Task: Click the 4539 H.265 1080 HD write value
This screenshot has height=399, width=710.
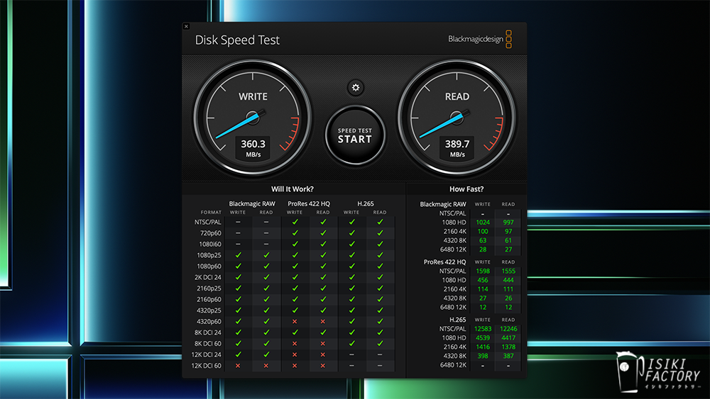Action: (x=483, y=338)
